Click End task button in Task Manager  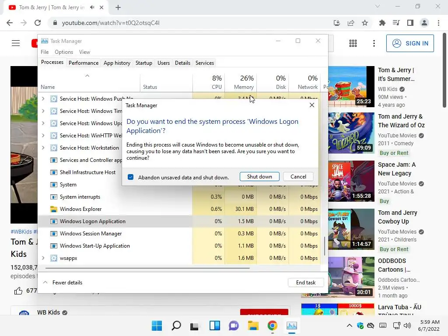click(306, 283)
